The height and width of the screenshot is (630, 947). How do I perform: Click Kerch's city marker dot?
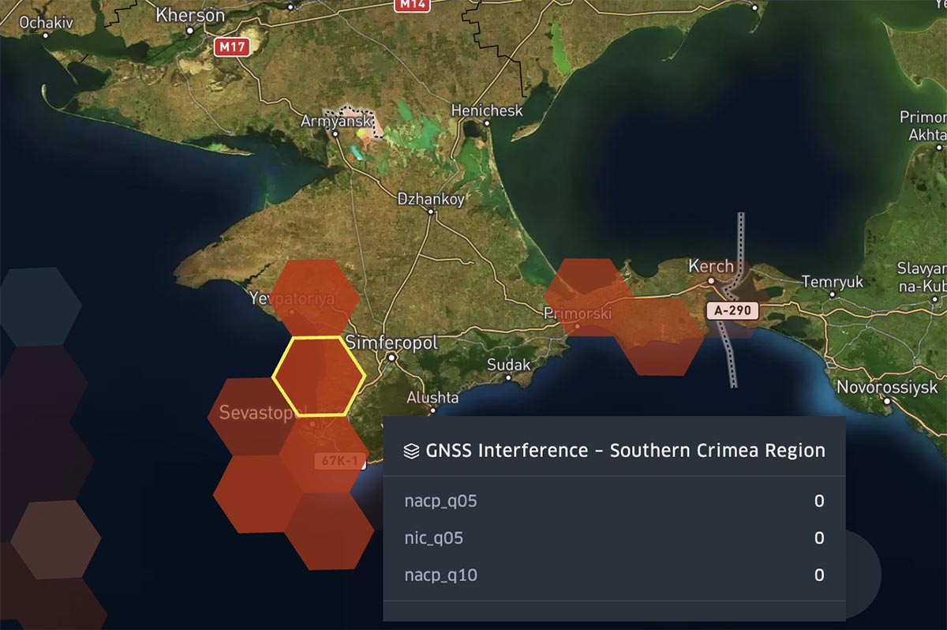click(x=711, y=280)
